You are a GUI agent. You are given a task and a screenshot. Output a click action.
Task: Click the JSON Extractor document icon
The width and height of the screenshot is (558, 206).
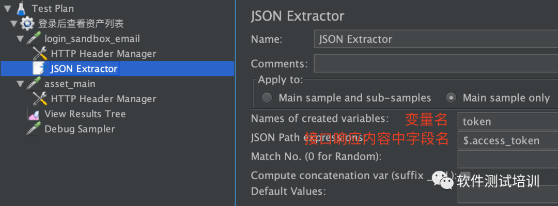39,68
